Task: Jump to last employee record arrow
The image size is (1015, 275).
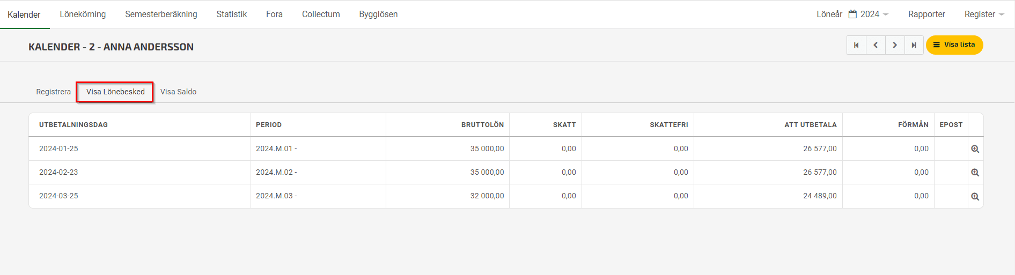Action: coord(914,45)
